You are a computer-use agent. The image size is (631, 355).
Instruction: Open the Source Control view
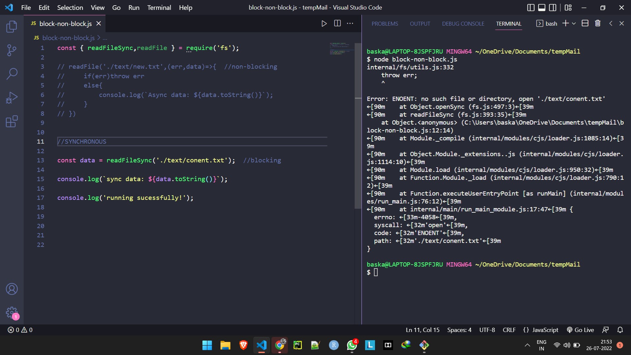click(12, 50)
